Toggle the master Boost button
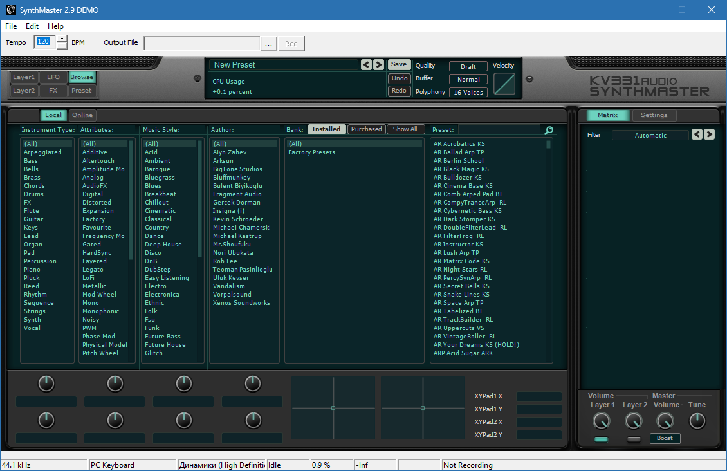The width and height of the screenshot is (727, 471). pos(665,438)
